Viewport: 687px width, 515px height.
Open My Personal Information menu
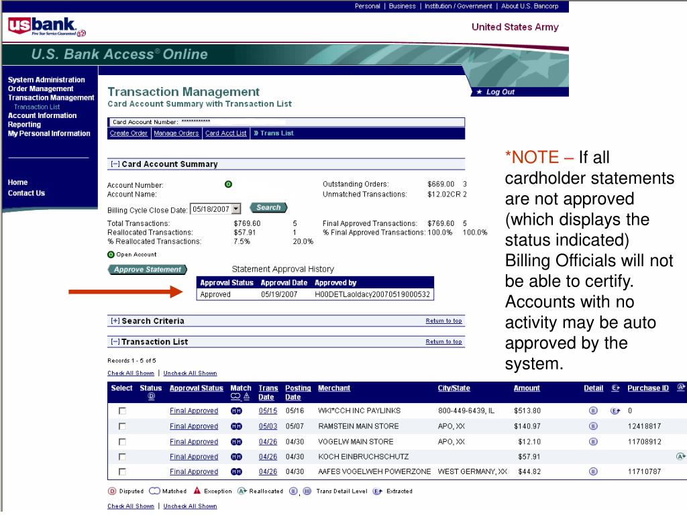(49, 133)
